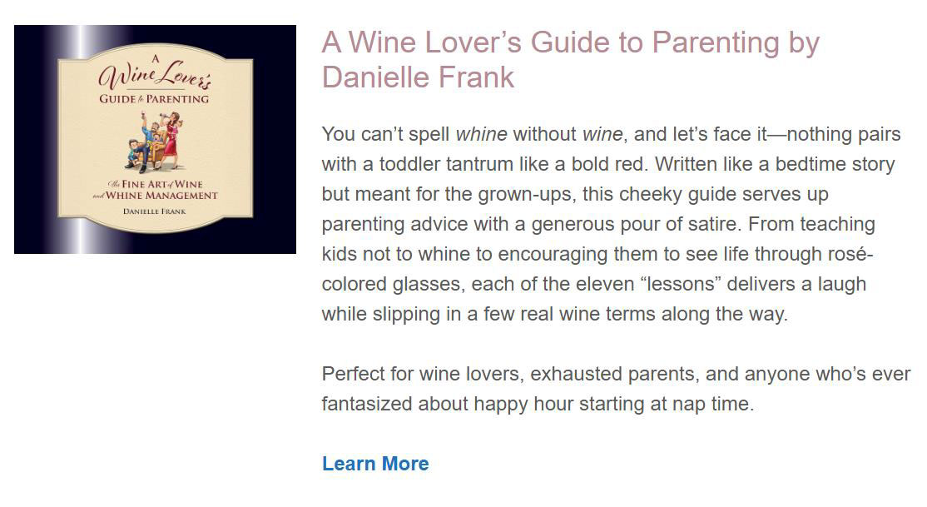Open the book cover thumbnail image
Screen dimensions: 927x507
pos(155,139)
